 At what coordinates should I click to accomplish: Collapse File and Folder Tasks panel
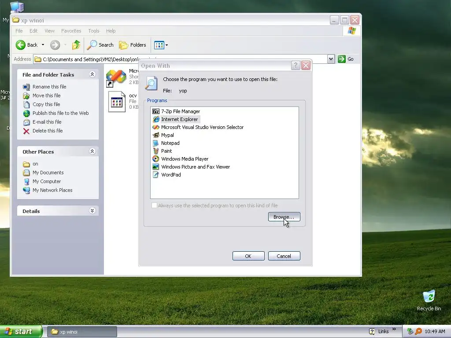point(92,74)
